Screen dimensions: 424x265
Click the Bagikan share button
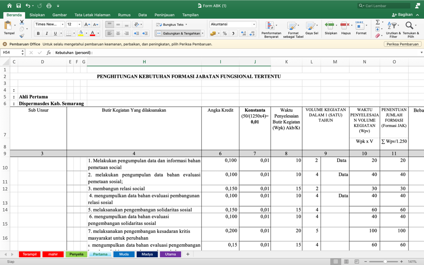[403, 15]
